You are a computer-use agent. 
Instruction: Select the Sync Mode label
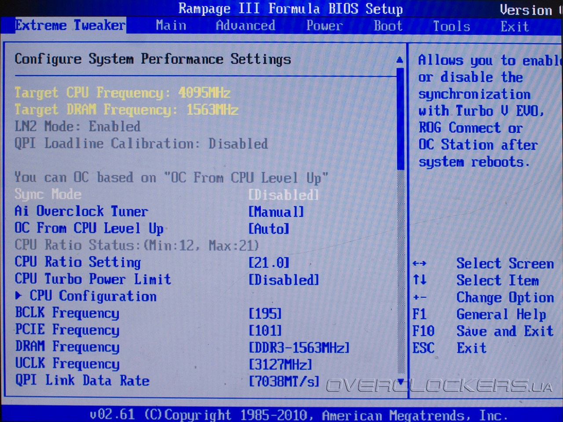click(48, 194)
